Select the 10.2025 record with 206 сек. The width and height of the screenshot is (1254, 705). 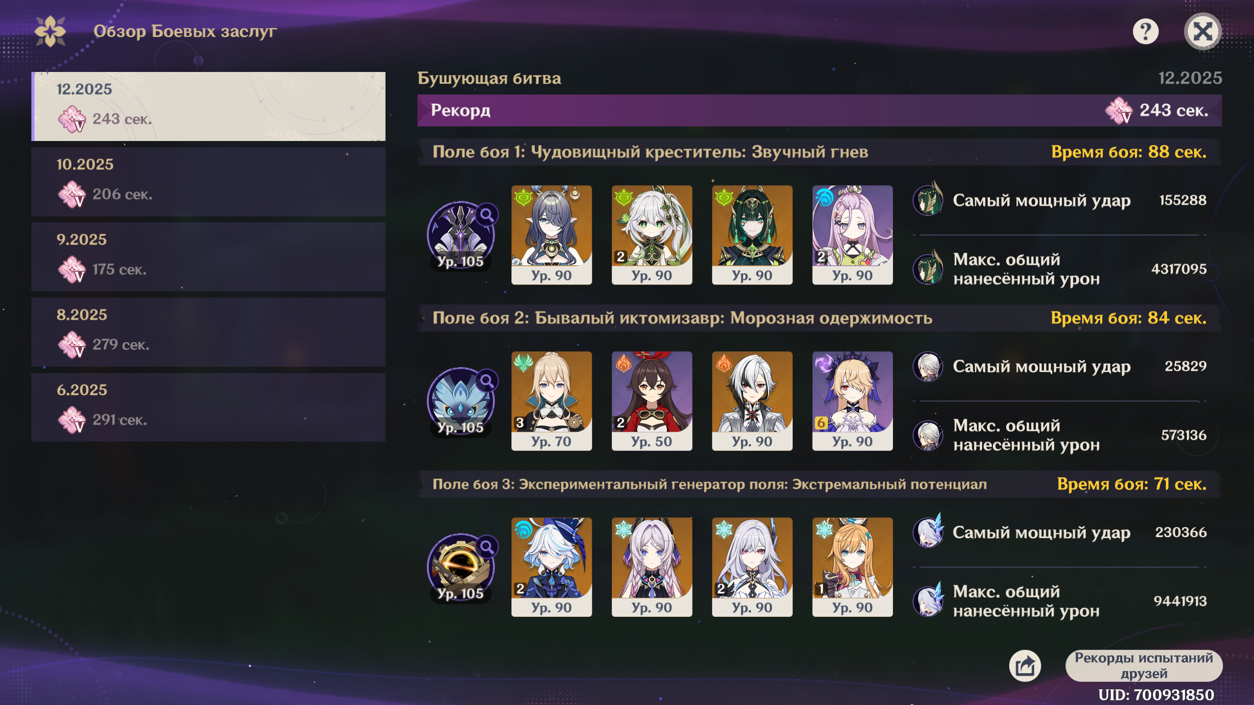[208, 182]
